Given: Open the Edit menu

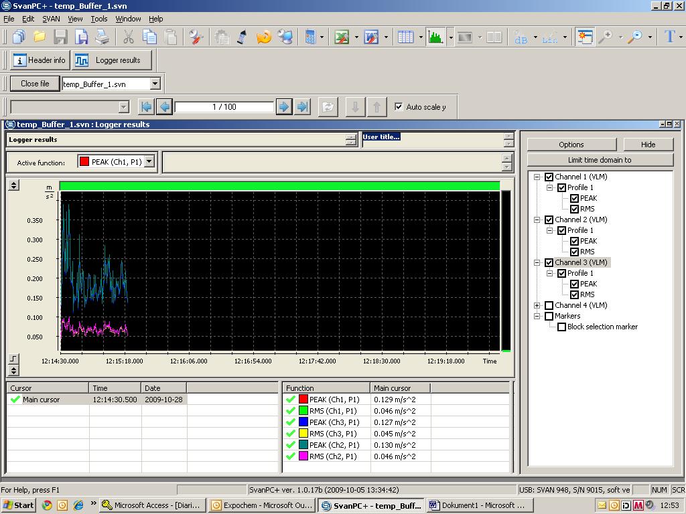Looking at the screenshot, I should point(28,19).
